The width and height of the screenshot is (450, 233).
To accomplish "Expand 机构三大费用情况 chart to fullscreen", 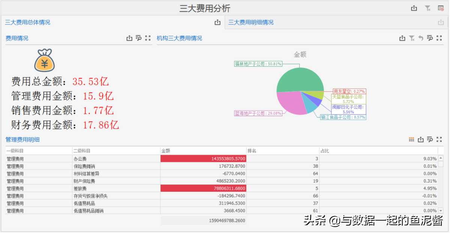I will pyautogui.click(x=439, y=38).
